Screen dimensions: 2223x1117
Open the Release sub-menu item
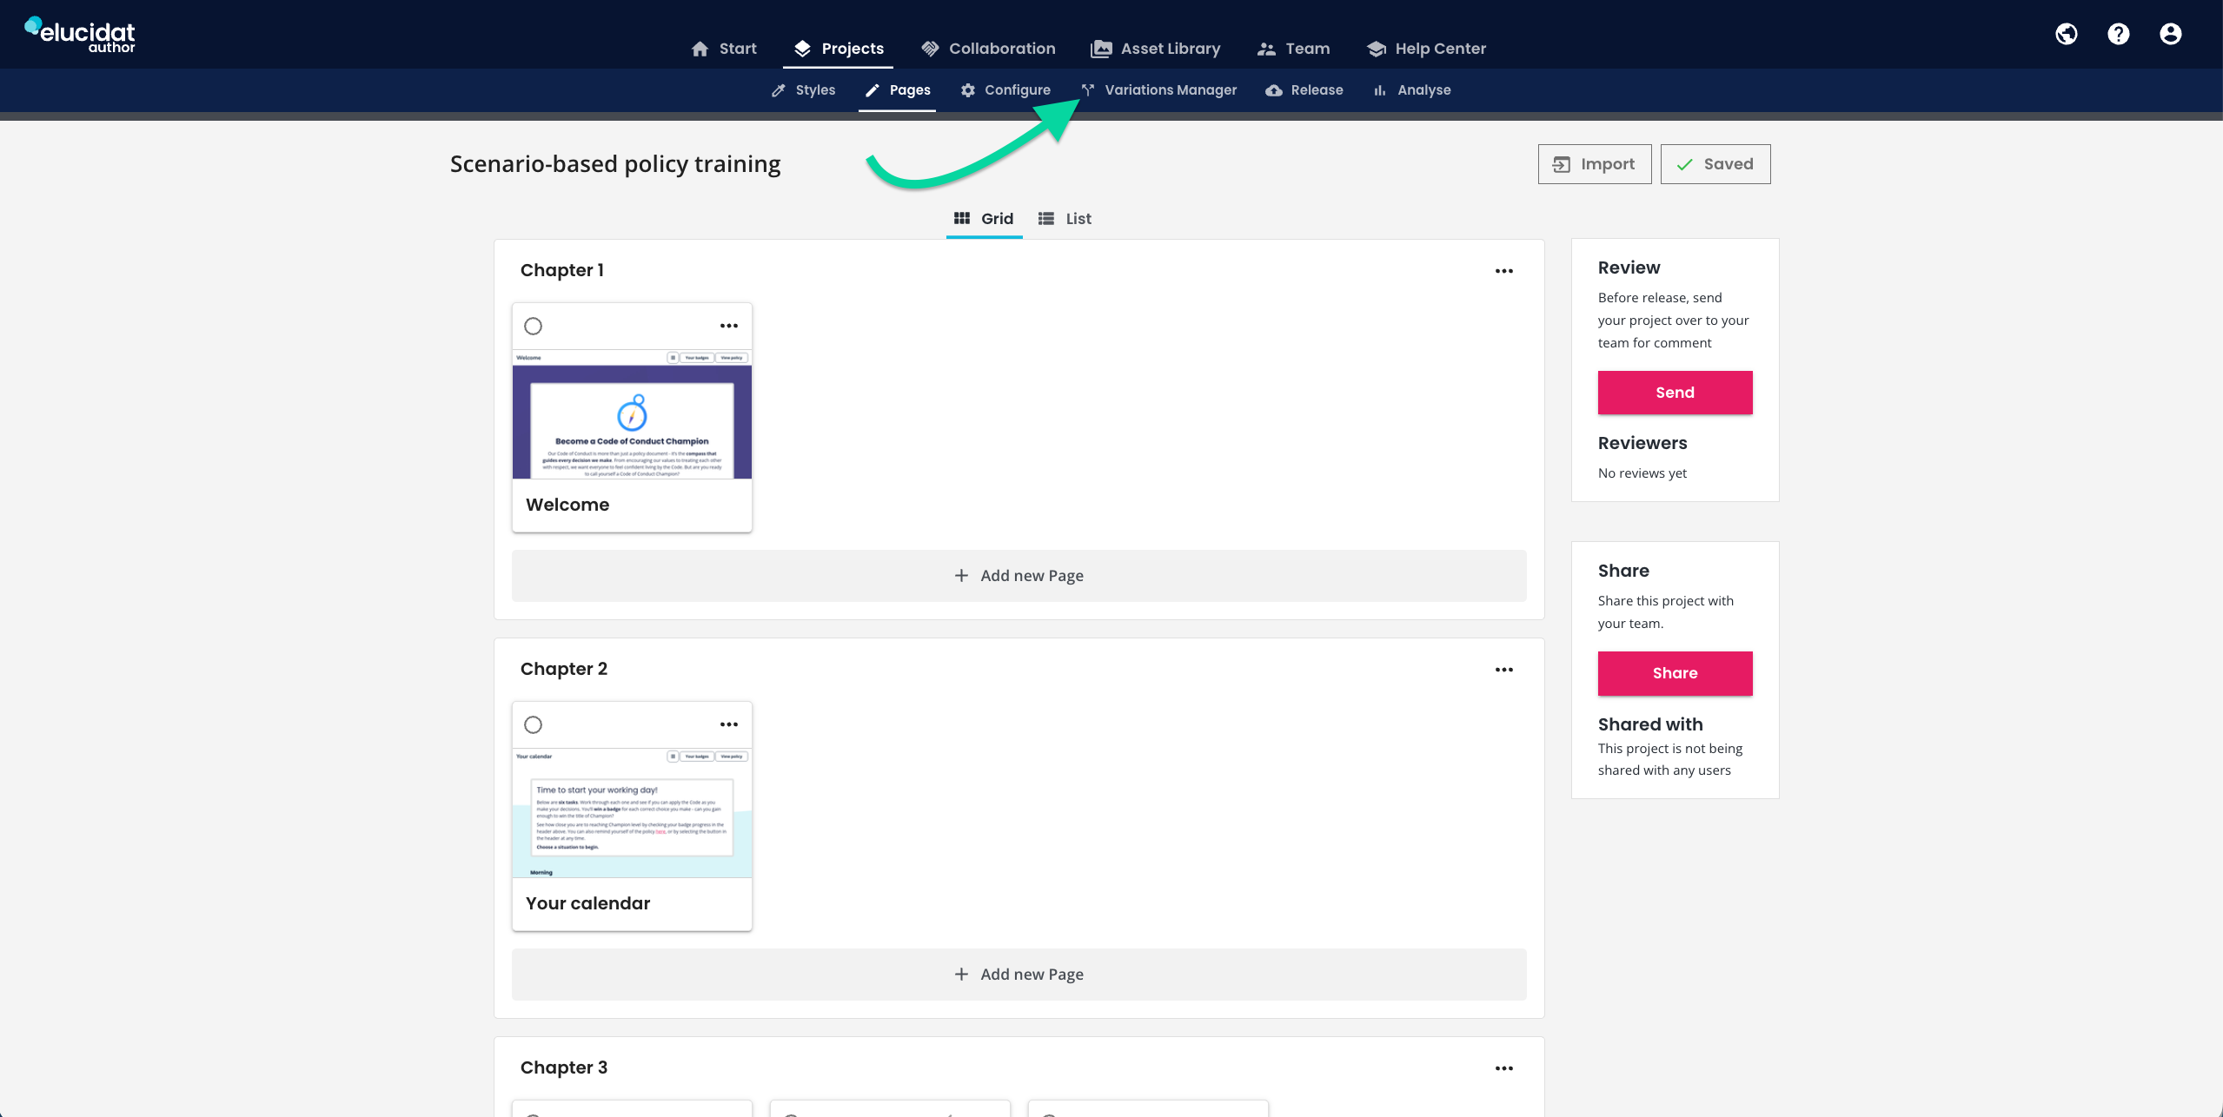coord(1304,90)
